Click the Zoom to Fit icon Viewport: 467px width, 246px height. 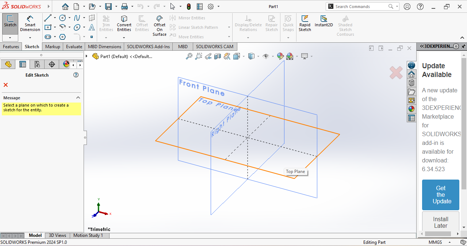[x=189, y=56]
